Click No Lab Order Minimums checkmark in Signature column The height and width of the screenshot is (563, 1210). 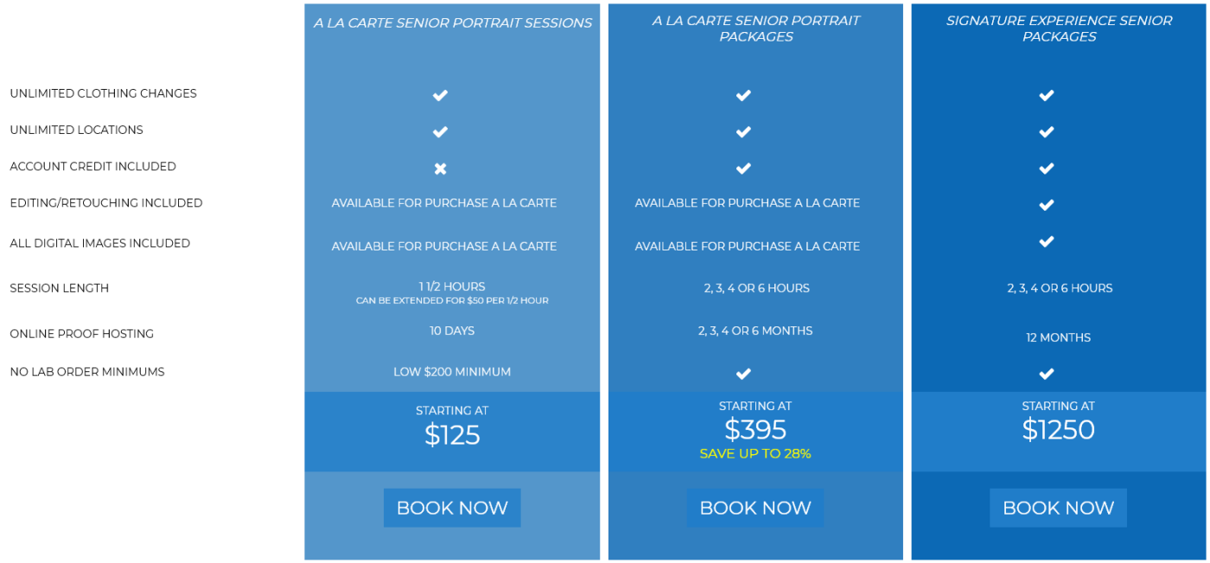click(x=1046, y=374)
